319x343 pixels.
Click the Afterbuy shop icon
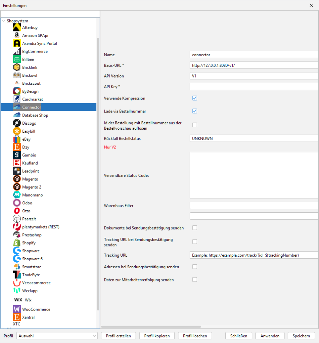point(17,27)
